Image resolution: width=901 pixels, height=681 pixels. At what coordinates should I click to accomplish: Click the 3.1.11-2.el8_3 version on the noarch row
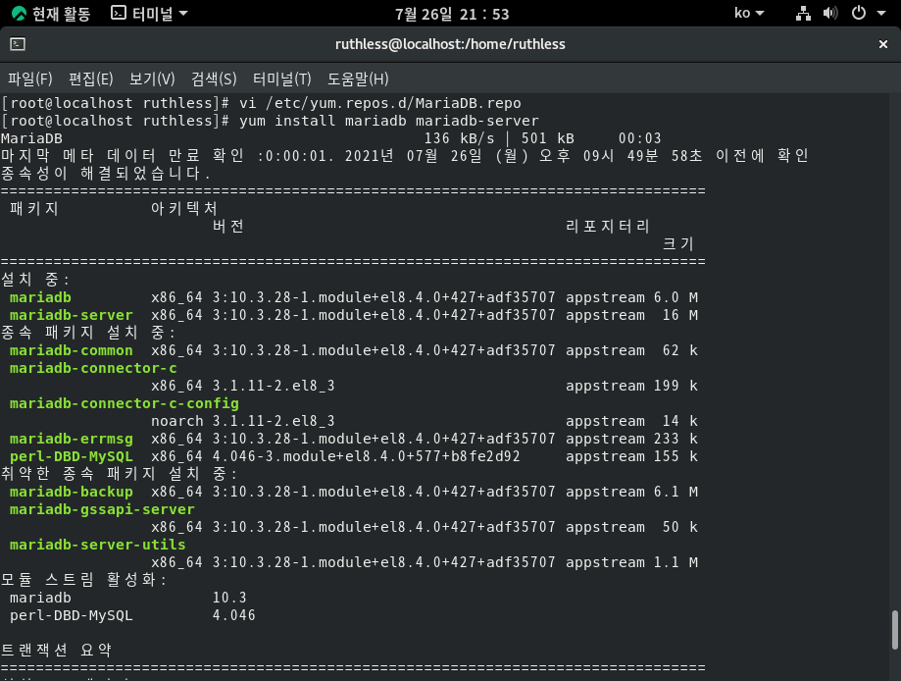pyautogui.click(x=274, y=421)
